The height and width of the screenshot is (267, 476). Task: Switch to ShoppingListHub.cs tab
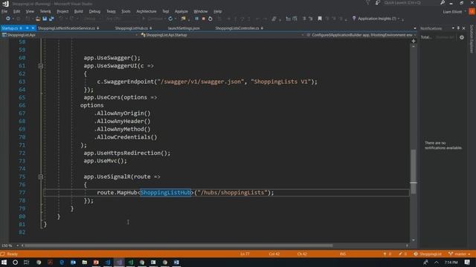(x=132, y=28)
